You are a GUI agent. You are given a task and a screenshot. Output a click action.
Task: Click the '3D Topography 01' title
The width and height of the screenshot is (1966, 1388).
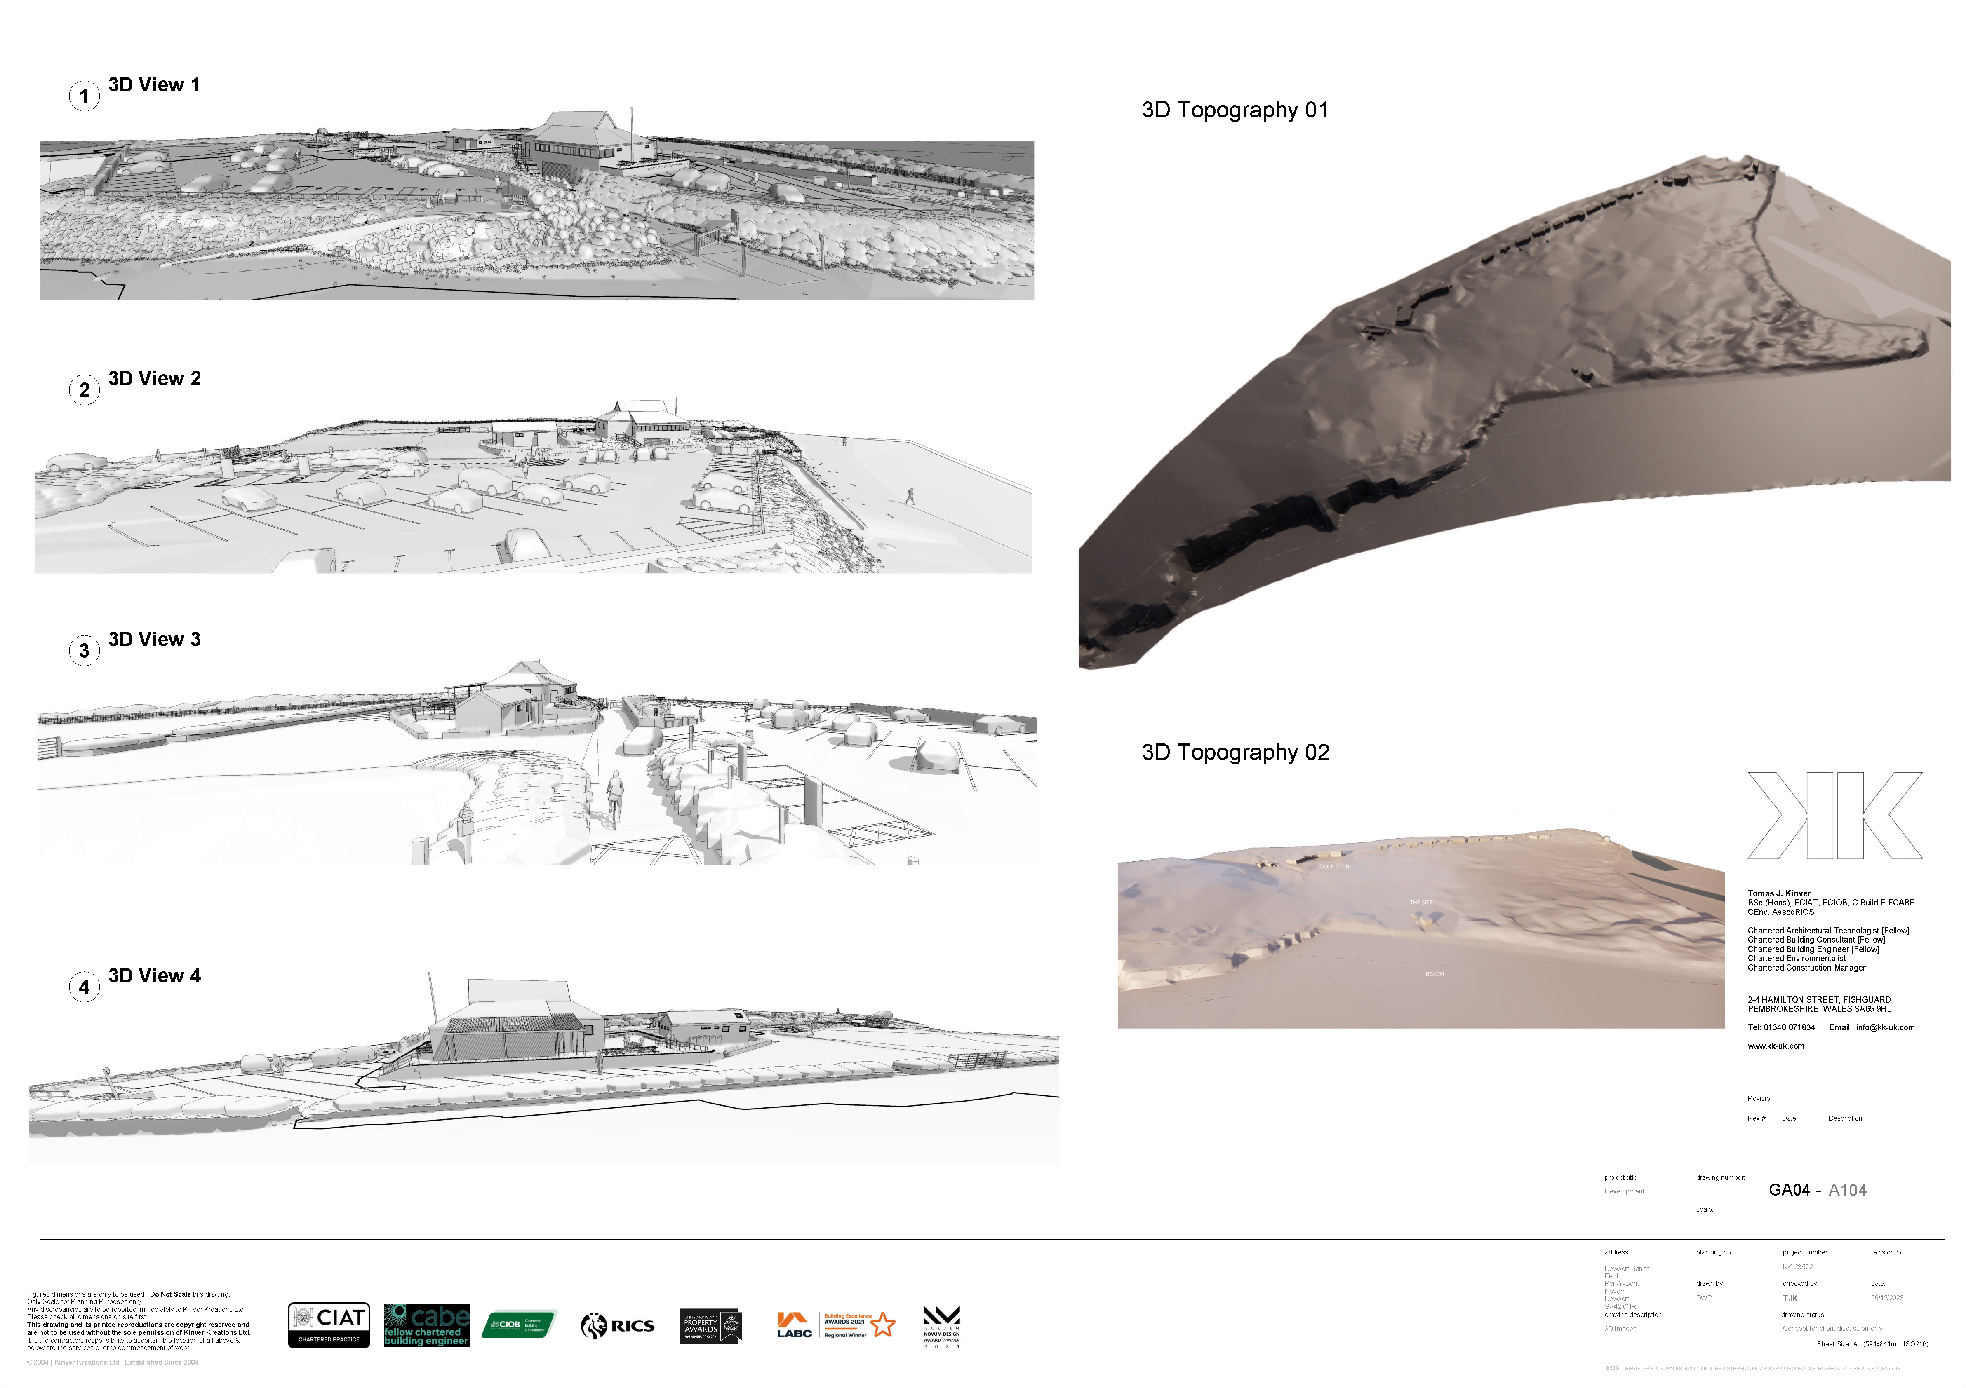point(1235,110)
